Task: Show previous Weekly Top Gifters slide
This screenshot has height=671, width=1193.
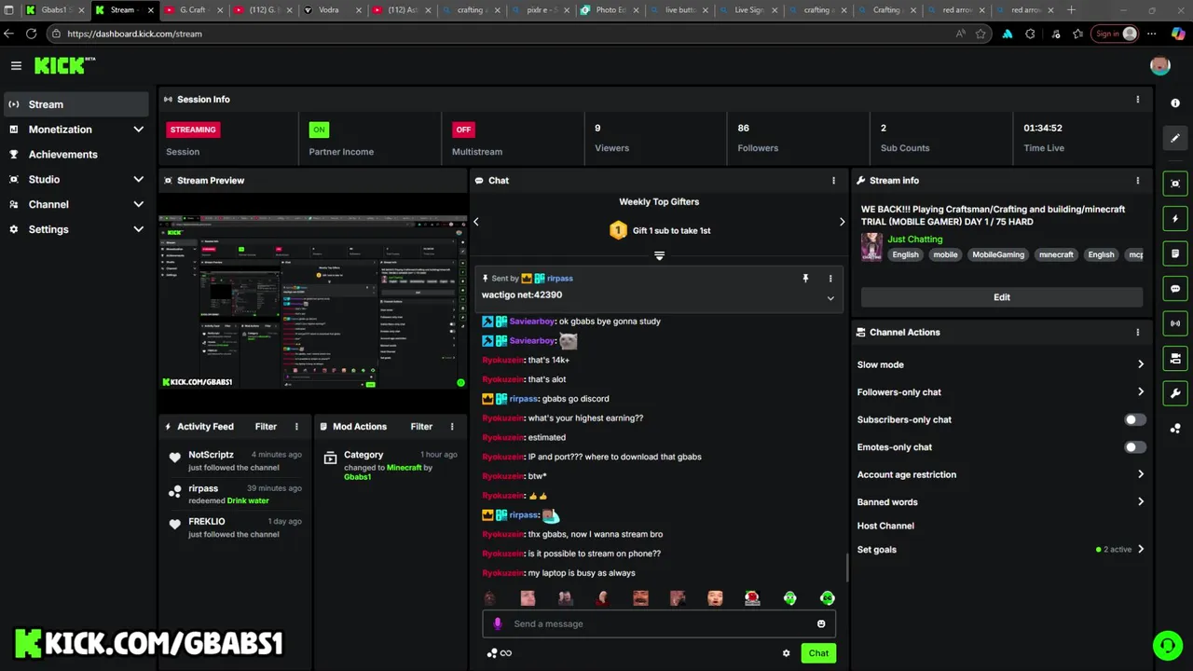Action: [476, 222]
